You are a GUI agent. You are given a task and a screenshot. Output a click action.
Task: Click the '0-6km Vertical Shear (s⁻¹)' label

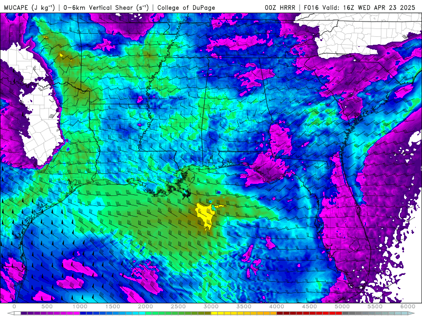click(106, 7)
